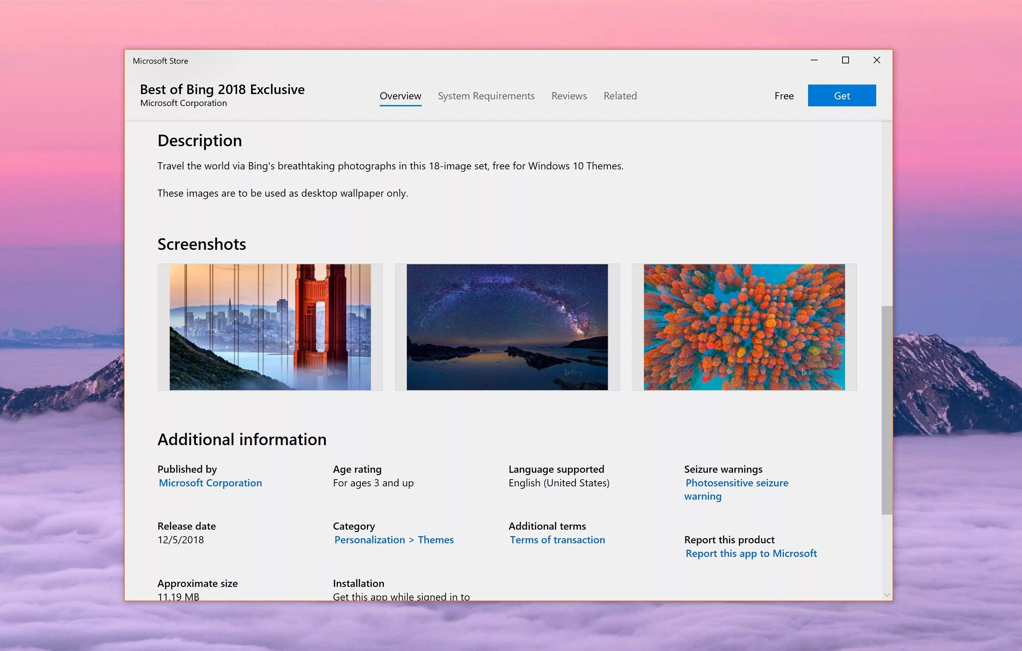Switch to the Overview tab

tap(400, 96)
